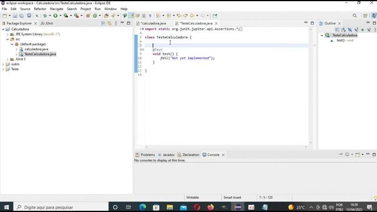Toggle Hide Non-Public Members in Outline
The height and width of the screenshot is (212, 377).
point(363,30)
